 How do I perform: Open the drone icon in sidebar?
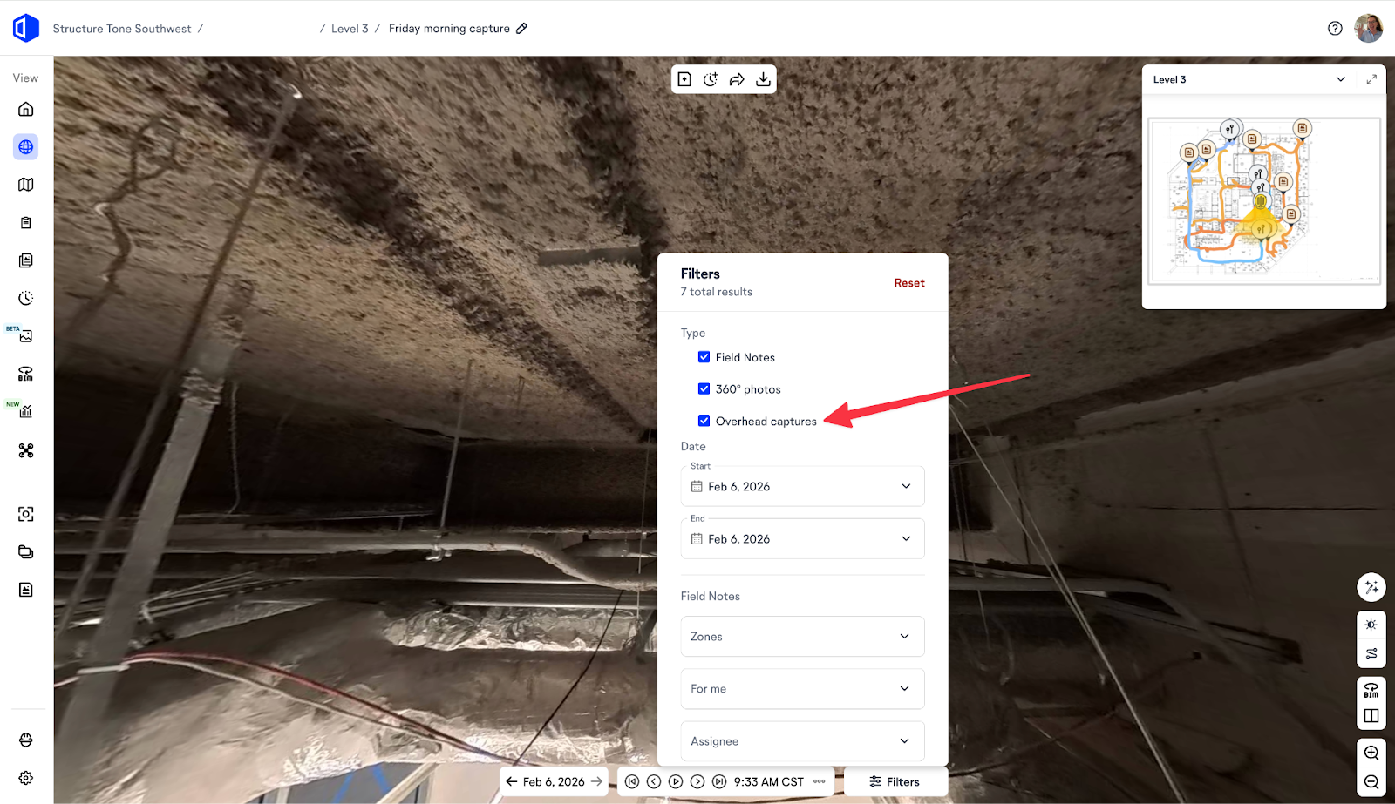tap(26, 450)
